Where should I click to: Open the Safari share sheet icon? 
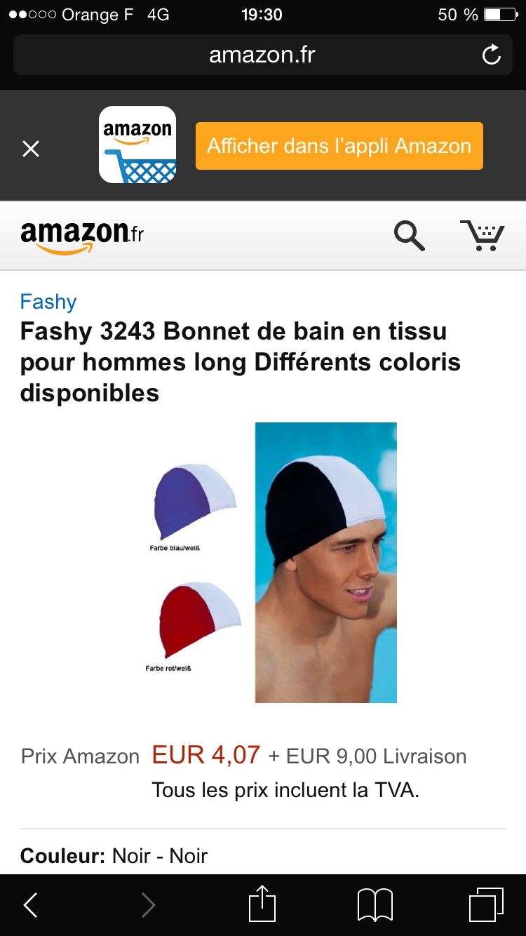coord(263,904)
